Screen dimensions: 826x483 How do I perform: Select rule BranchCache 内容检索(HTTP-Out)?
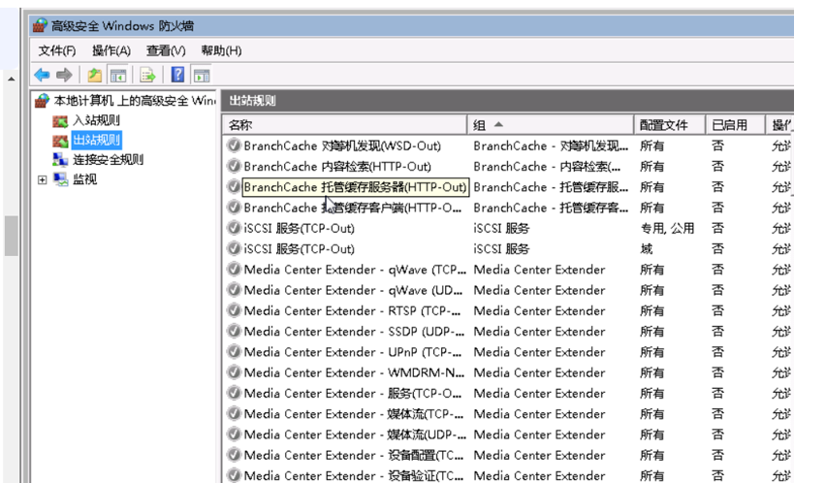337,167
